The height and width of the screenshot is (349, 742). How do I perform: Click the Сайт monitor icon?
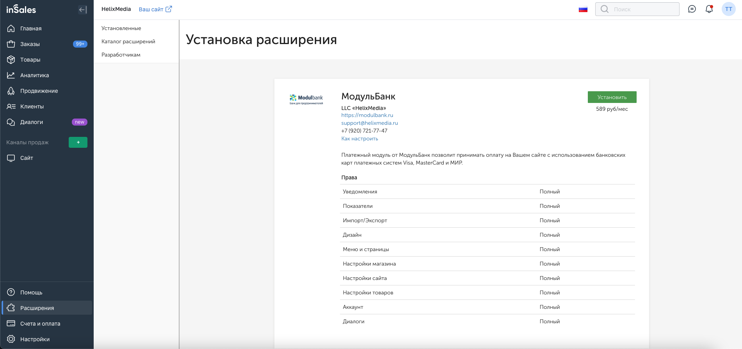[11, 158]
